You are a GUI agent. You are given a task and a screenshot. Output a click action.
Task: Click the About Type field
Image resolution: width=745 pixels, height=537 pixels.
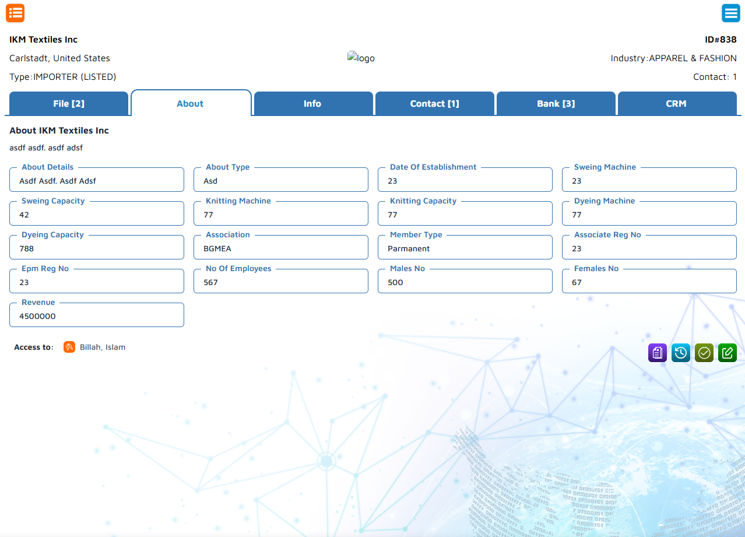tap(281, 180)
